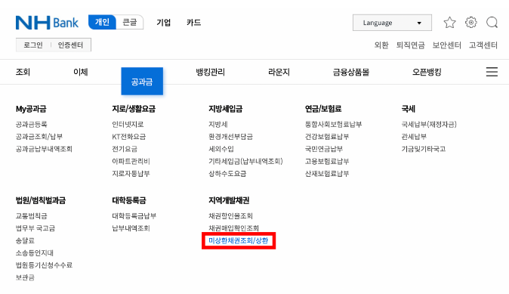
Task: Open the 조회 main menu
Action: [23, 72]
